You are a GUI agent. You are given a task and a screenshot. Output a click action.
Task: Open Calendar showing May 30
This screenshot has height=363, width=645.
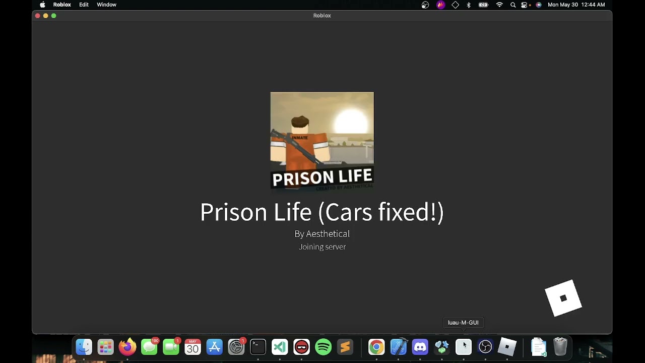pos(192,347)
